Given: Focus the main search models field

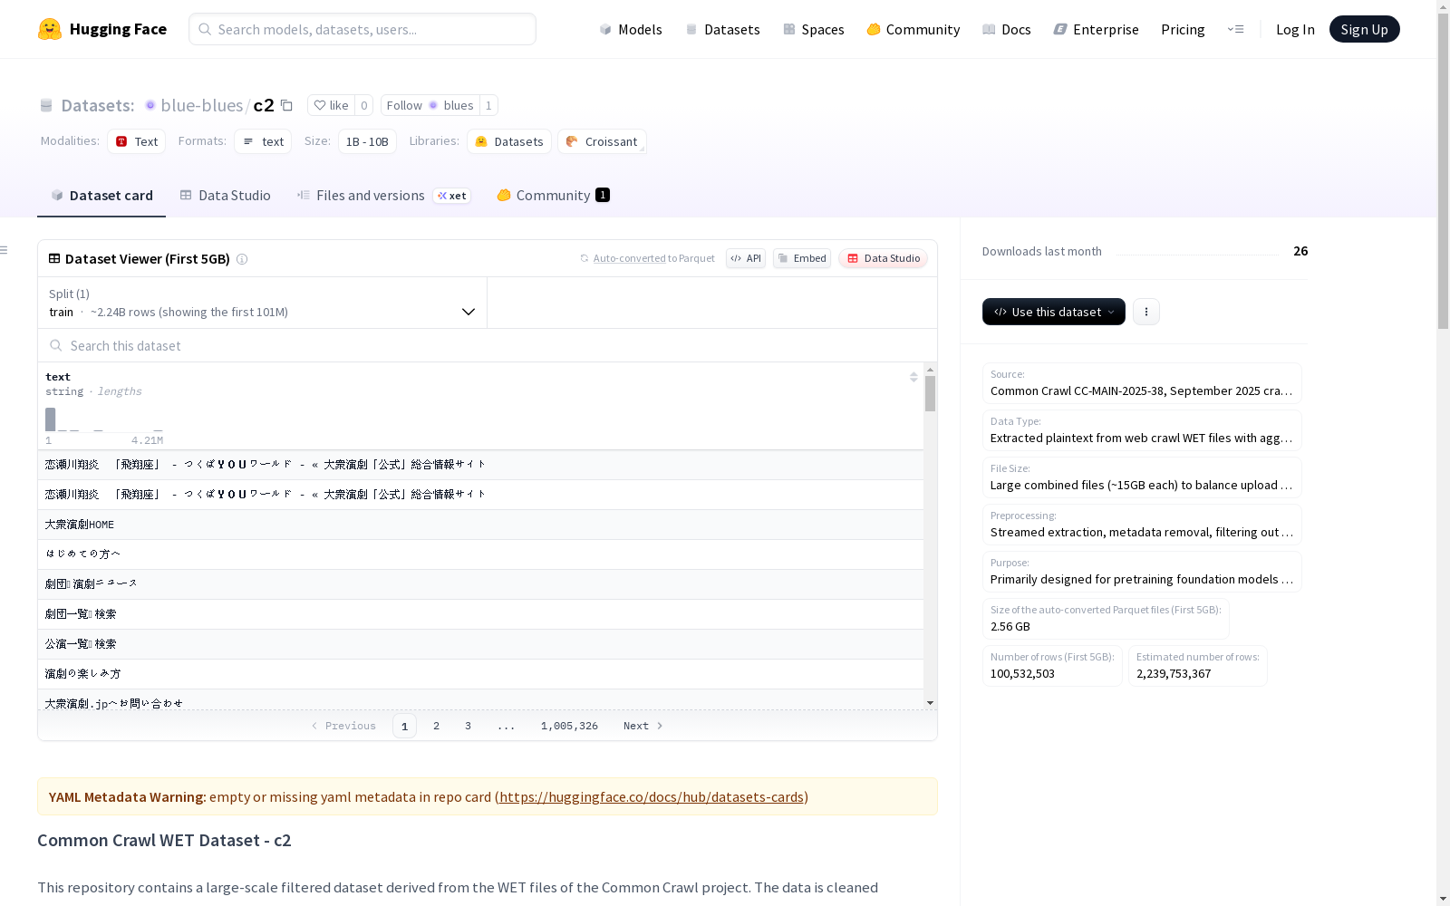Looking at the screenshot, I should coord(362,29).
